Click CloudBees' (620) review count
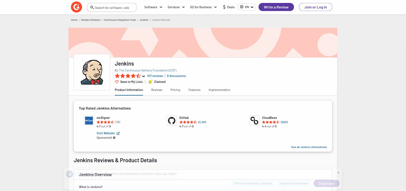The width and height of the screenshot is (406, 191). click(x=284, y=122)
